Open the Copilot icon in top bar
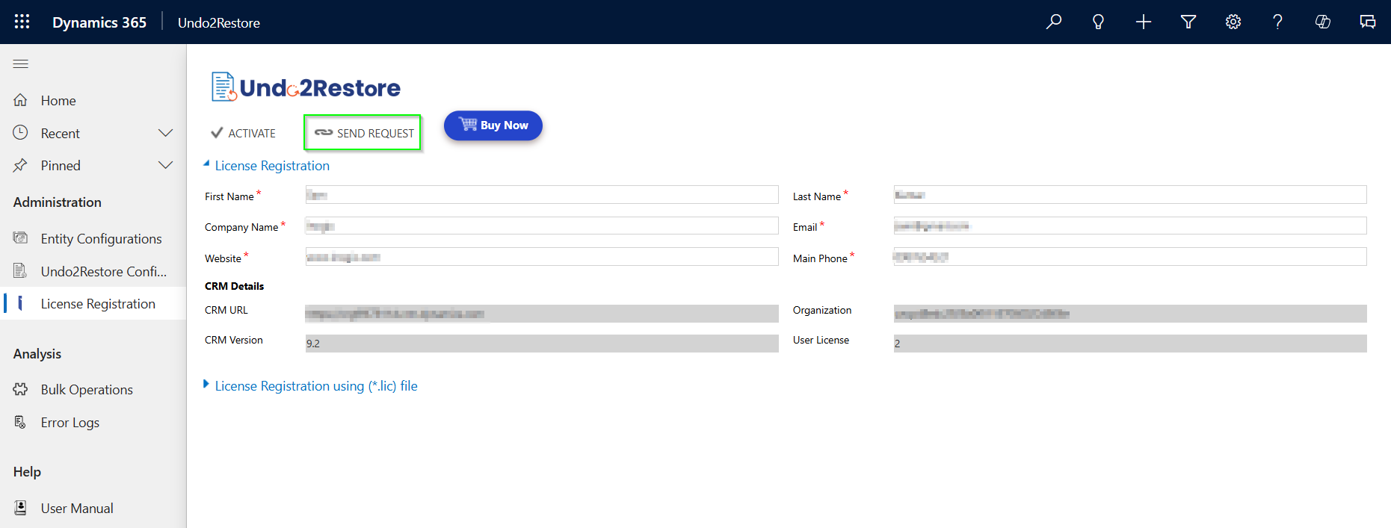The width and height of the screenshot is (1391, 528). point(1322,22)
